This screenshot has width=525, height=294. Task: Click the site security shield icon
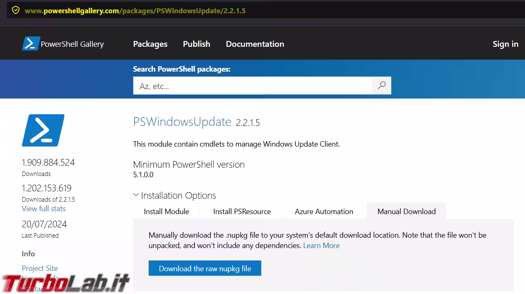tap(16, 10)
